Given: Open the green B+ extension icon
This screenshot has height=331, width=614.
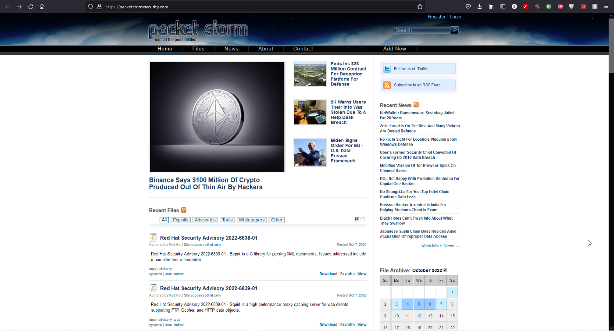Looking at the screenshot, I should [549, 7].
